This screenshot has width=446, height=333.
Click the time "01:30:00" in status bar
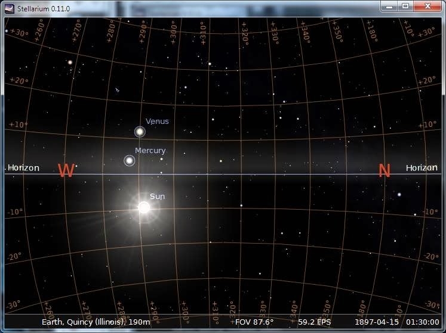422,322
